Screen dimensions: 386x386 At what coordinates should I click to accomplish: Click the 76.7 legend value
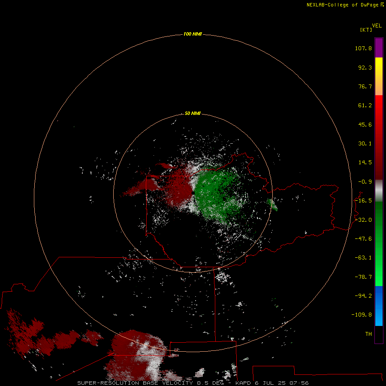tap(365, 86)
